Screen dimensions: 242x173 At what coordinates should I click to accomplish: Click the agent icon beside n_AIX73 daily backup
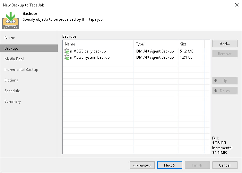pyautogui.click(x=67, y=51)
